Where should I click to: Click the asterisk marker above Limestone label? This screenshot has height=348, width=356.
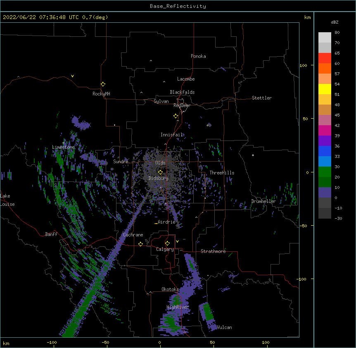pyautogui.click(x=63, y=143)
